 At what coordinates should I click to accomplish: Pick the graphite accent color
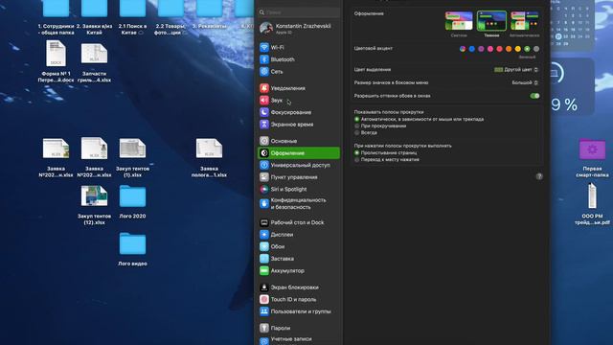tap(536, 49)
